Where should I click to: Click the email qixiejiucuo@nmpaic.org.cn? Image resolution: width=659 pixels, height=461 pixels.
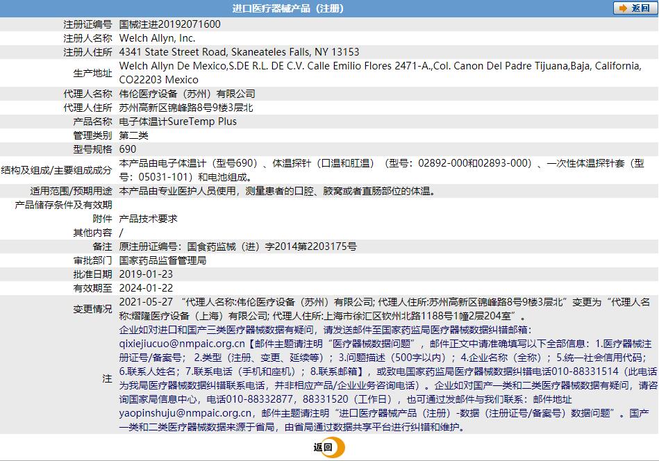pyautogui.click(x=181, y=344)
